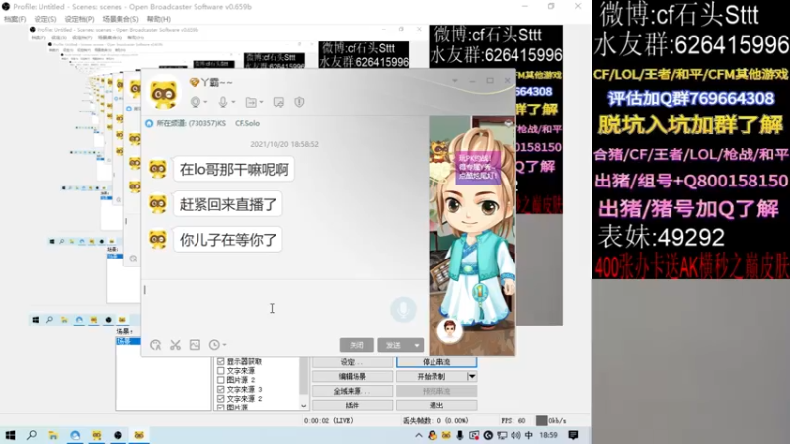Open the emoji picker in chat toolbar
The width and height of the screenshot is (790, 444).
tap(156, 345)
